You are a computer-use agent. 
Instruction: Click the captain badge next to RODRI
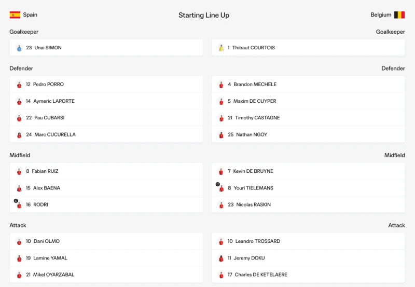click(x=16, y=201)
